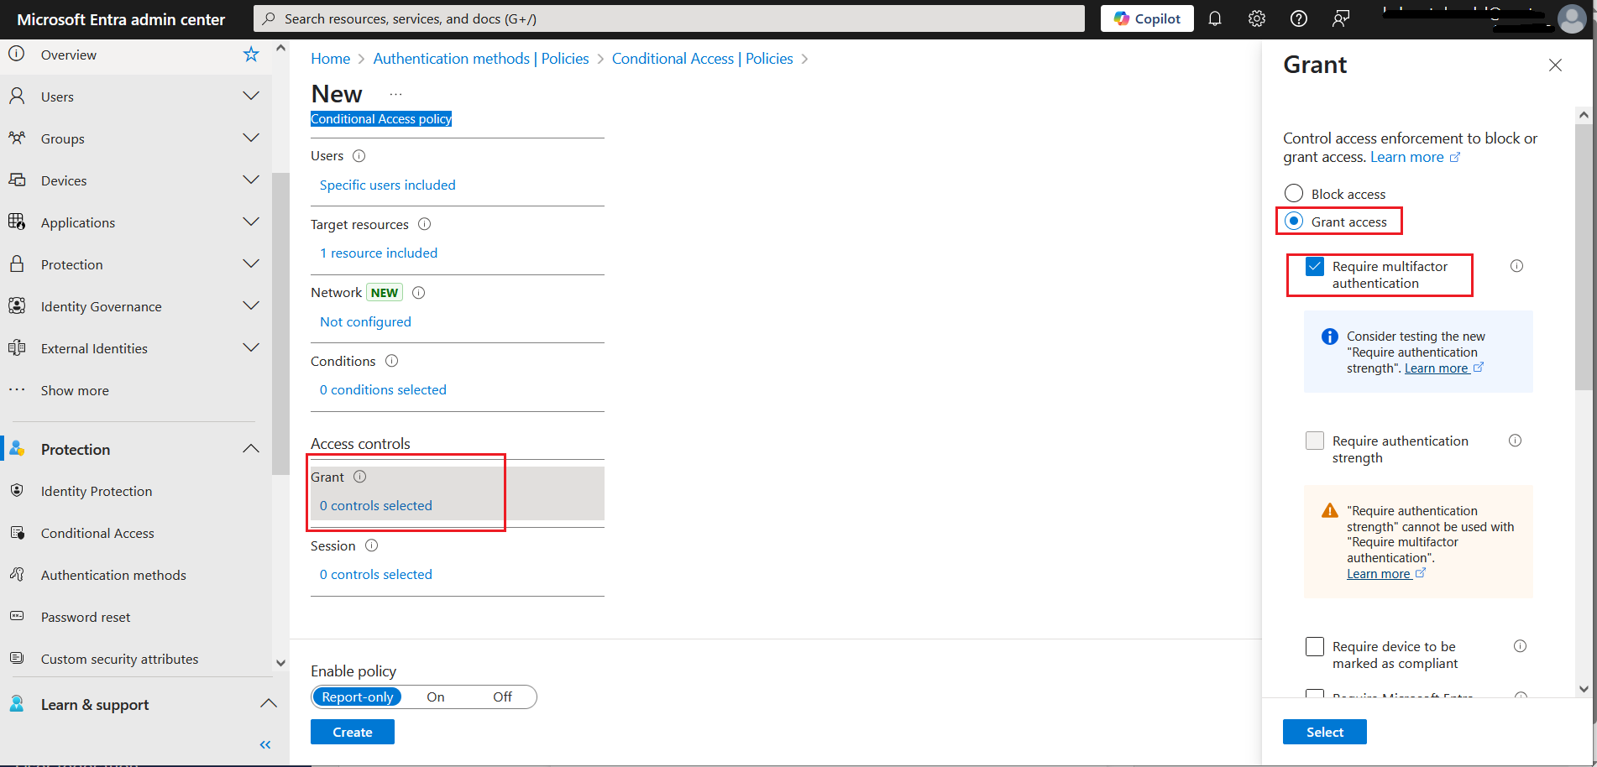Open the settings gear icon

pos(1256,18)
